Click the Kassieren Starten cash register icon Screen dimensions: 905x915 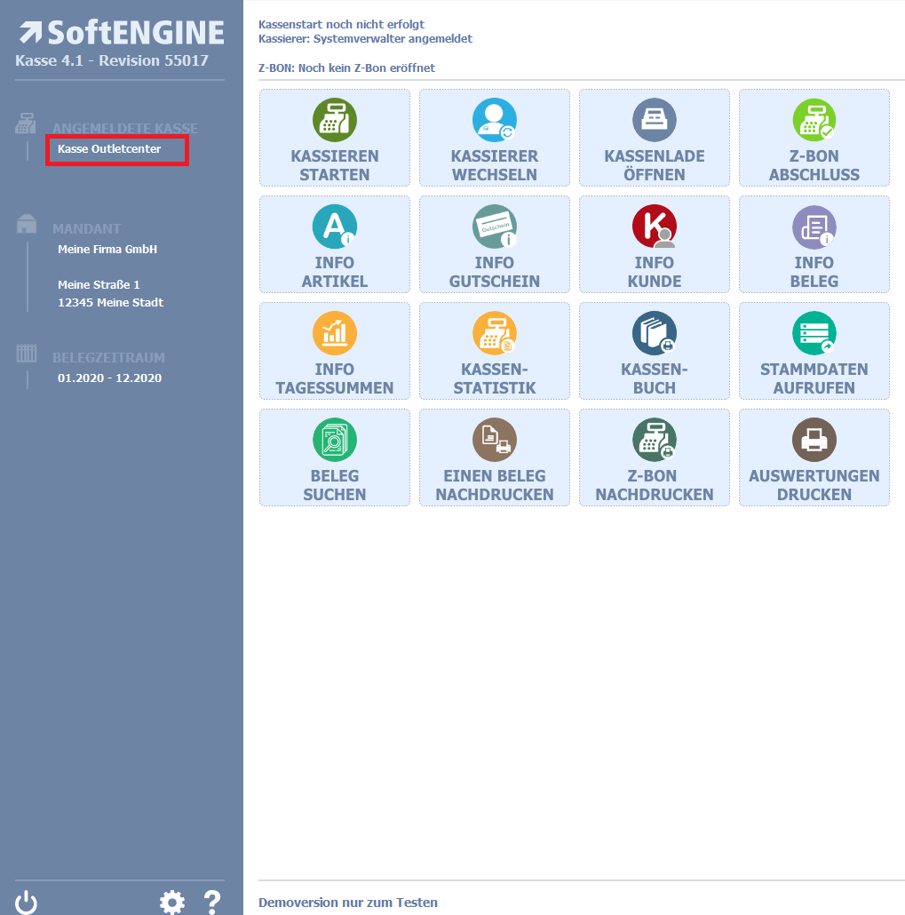coord(335,121)
